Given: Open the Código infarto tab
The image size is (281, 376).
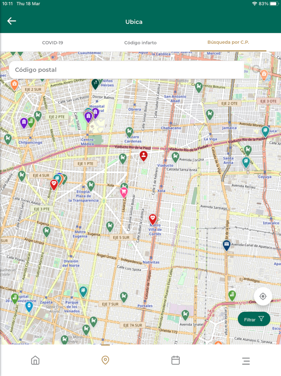Looking at the screenshot, I should tap(140, 43).
